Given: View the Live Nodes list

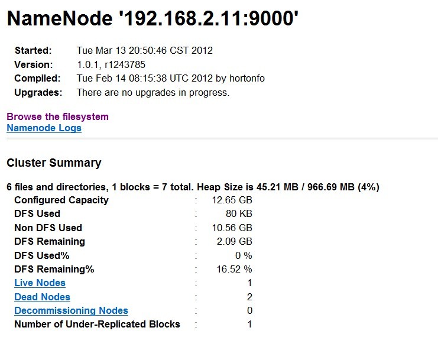Looking at the screenshot, I should pyautogui.click(x=40, y=283).
